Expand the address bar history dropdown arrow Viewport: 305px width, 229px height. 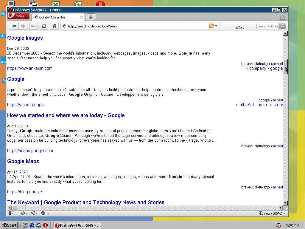[216, 26]
